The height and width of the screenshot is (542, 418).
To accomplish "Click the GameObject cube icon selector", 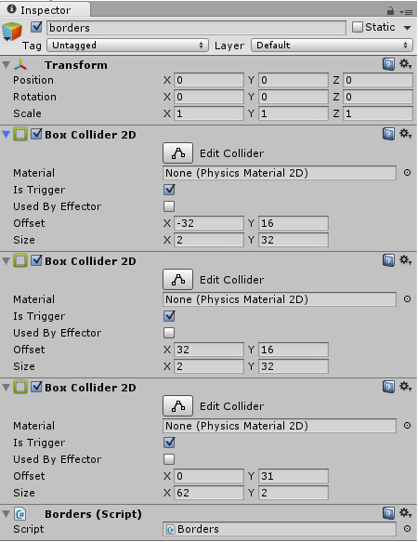I will tap(12, 32).
